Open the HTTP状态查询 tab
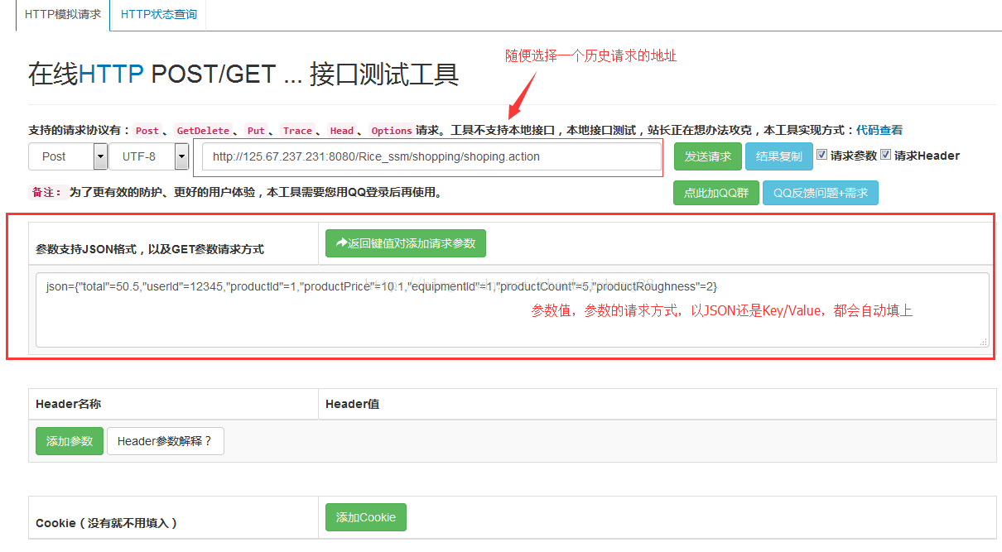1002x552 pixels. tap(158, 15)
